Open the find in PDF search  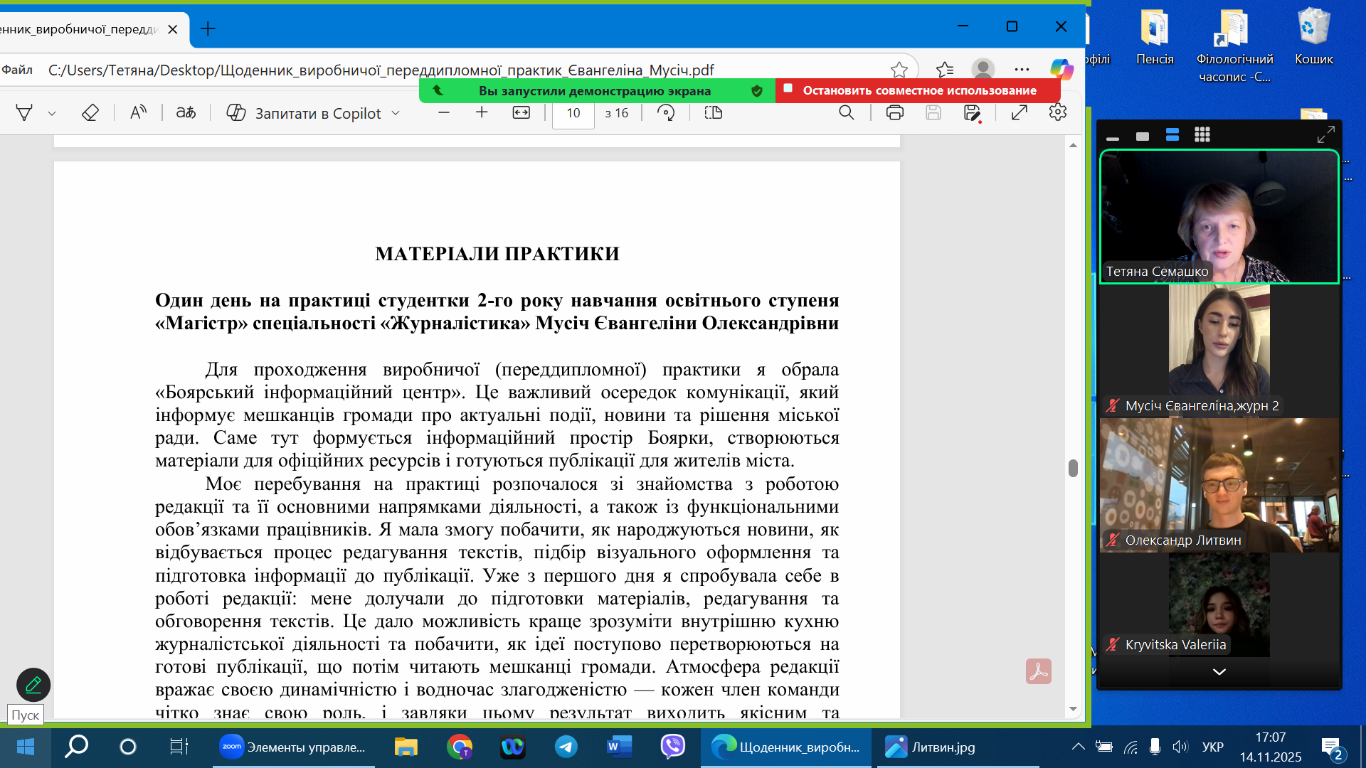[846, 113]
